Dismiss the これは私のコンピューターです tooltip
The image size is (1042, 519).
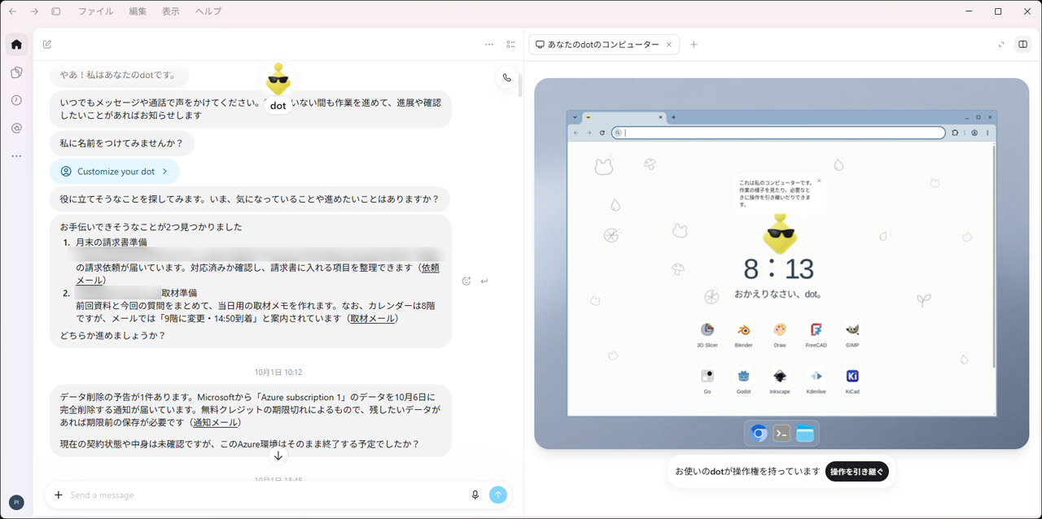819,181
